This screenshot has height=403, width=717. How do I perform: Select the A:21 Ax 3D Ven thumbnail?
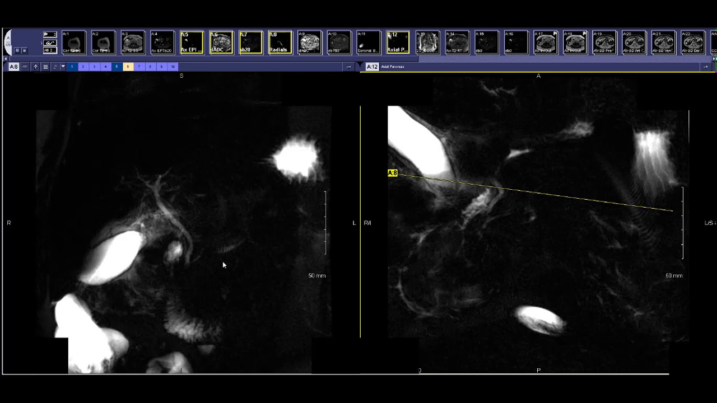point(664,43)
